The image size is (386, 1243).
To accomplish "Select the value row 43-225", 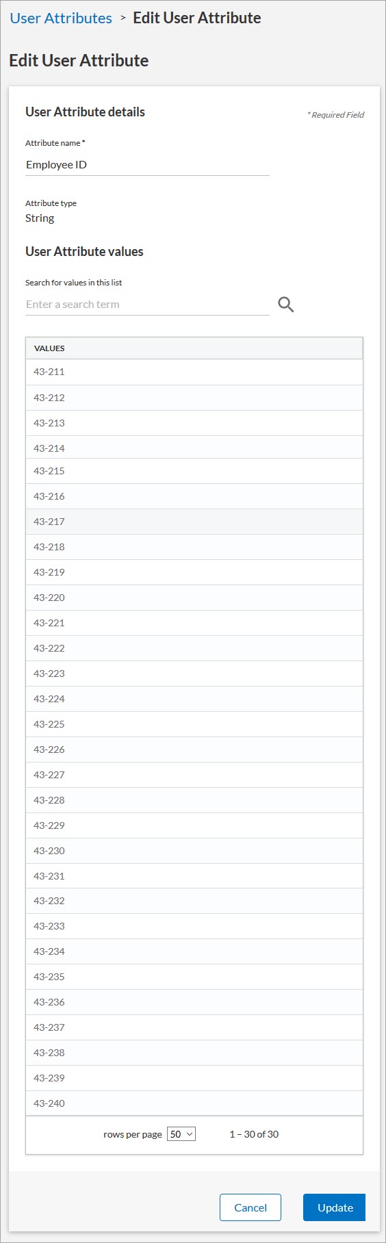I will [x=194, y=724].
